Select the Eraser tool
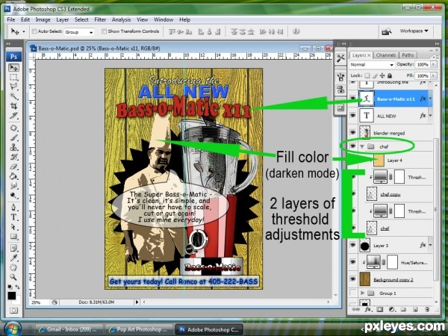Viewport: 448px width, 336px height. tap(13, 167)
